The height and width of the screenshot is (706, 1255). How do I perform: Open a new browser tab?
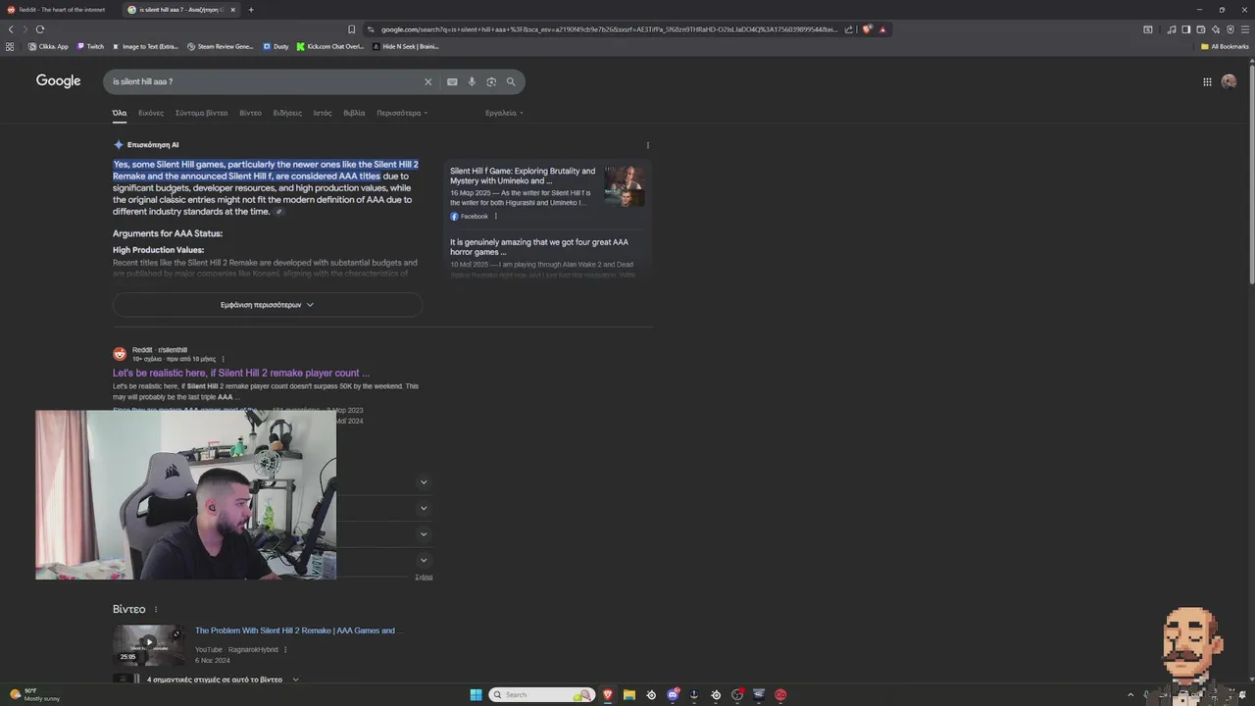click(x=251, y=10)
